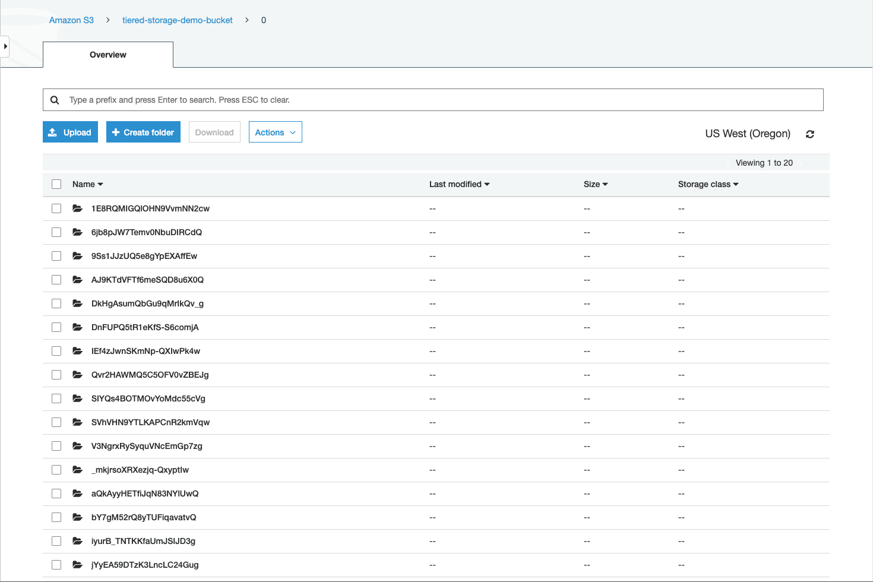
Task: Open folder iyurB_TNTKKfaUmJSIJD3g
Action: point(143,541)
